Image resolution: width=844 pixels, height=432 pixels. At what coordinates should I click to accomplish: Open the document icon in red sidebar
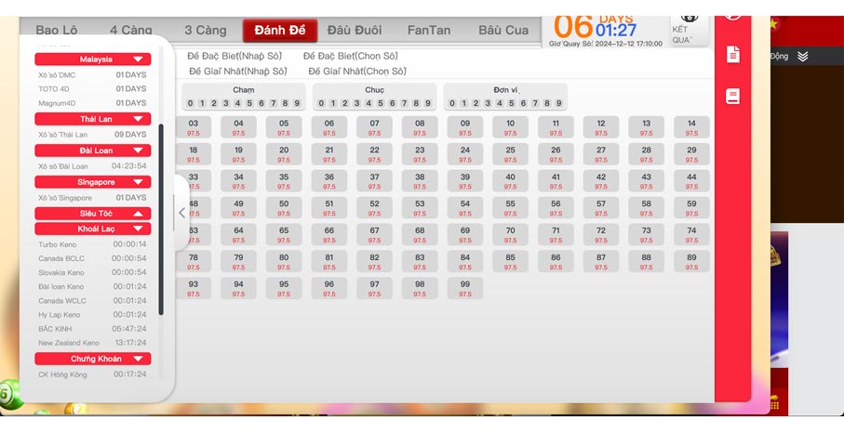(733, 55)
